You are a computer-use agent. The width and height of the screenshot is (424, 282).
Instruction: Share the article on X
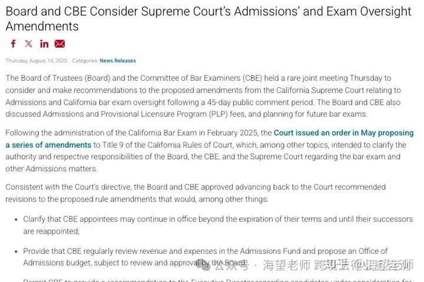click(x=29, y=44)
